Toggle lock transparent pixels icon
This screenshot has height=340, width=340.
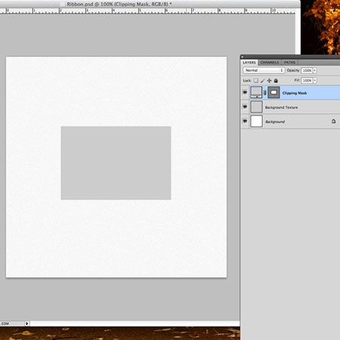[x=256, y=81]
